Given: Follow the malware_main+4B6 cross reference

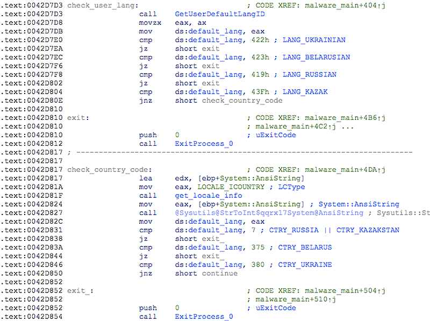Looking at the screenshot, I should (x=345, y=118).
